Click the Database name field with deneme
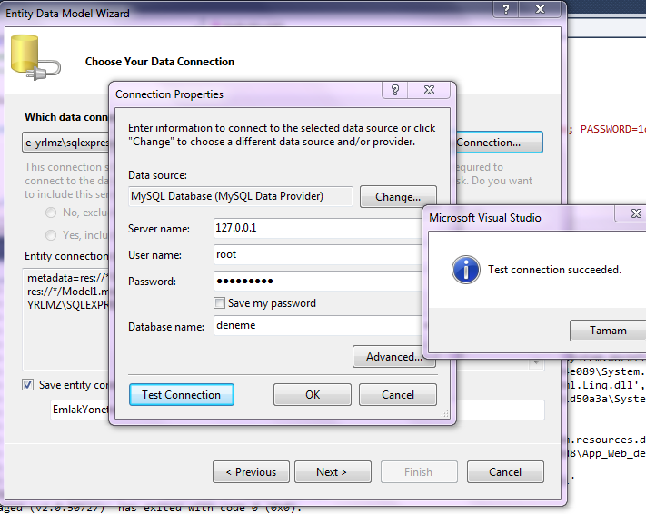The image size is (646, 514). tap(318, 325)
